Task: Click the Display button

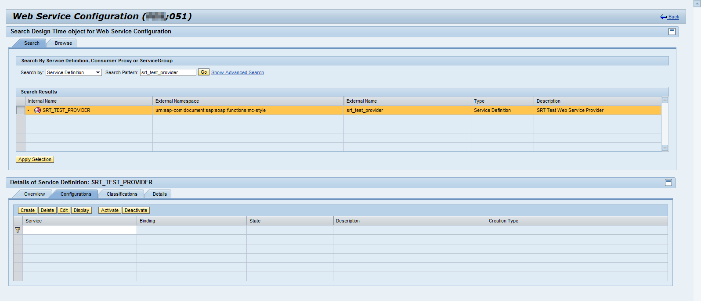Action: pos(82,210)
